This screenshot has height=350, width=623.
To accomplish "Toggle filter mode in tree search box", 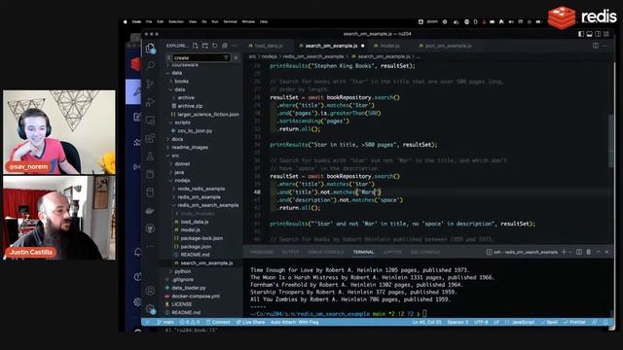I will 226,58.
